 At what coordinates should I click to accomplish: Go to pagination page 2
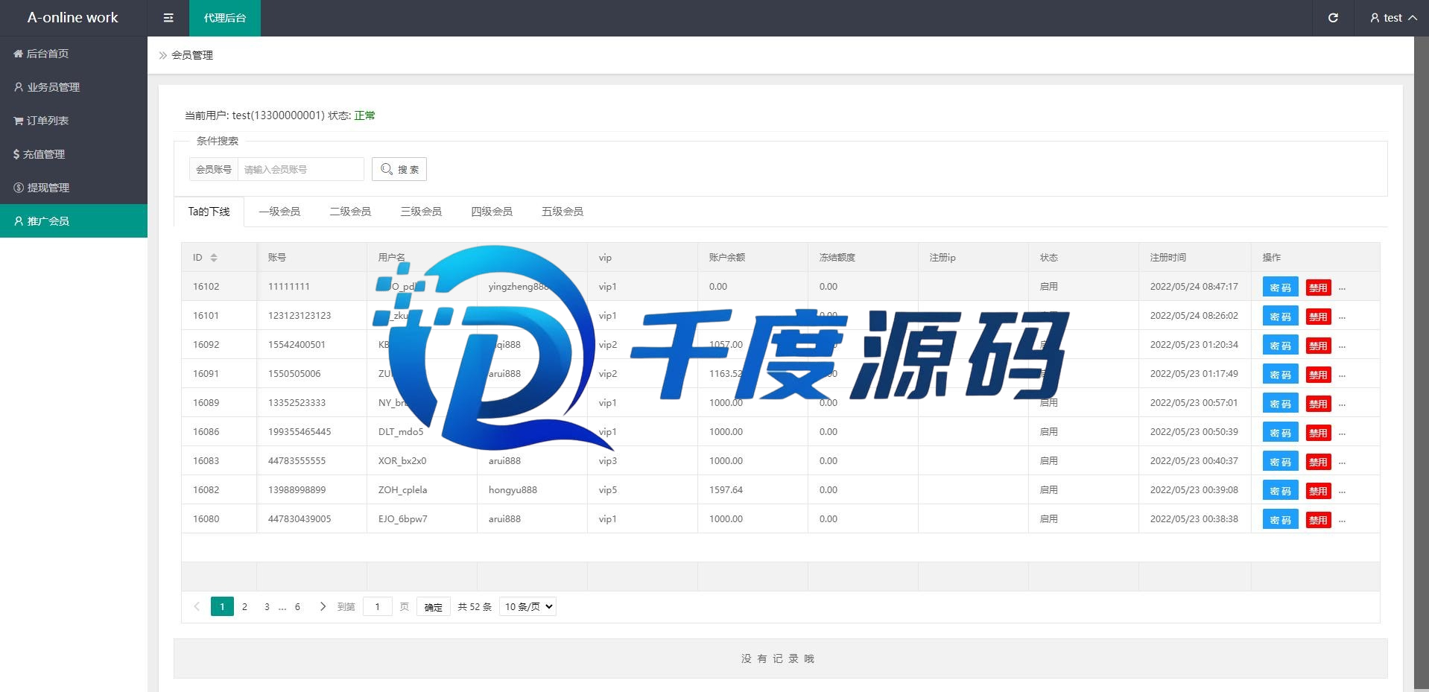point(244,606)
